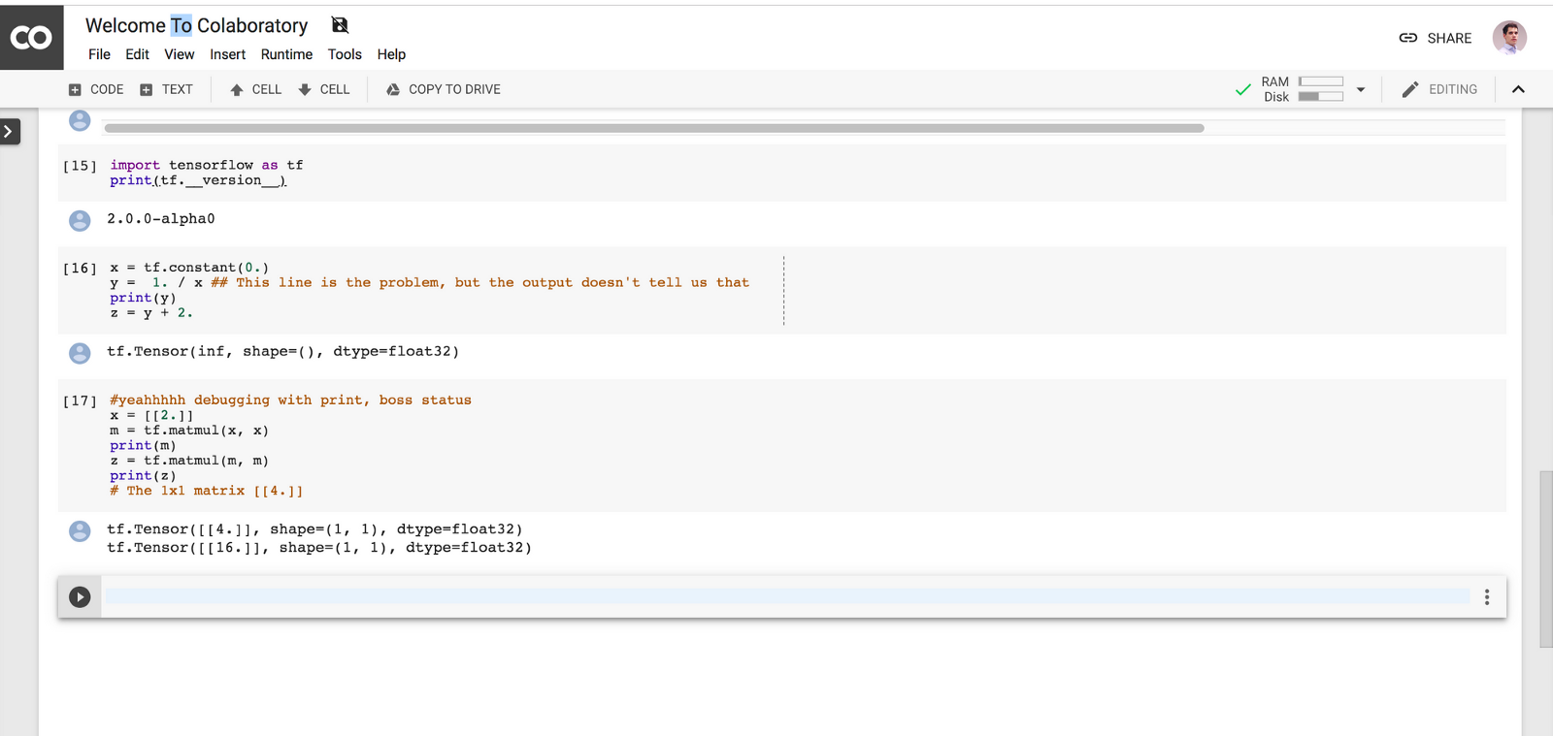The width and height of the screenshot is (1553, 736).
Task: Open the Tools menu
Action: [345, 54]
